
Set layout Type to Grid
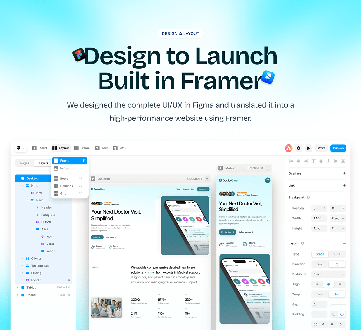(337, 254)
